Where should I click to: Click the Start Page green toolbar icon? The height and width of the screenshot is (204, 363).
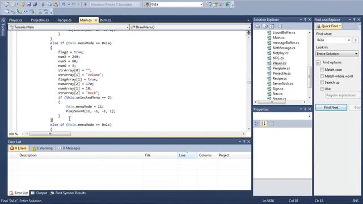pos(228,4)
